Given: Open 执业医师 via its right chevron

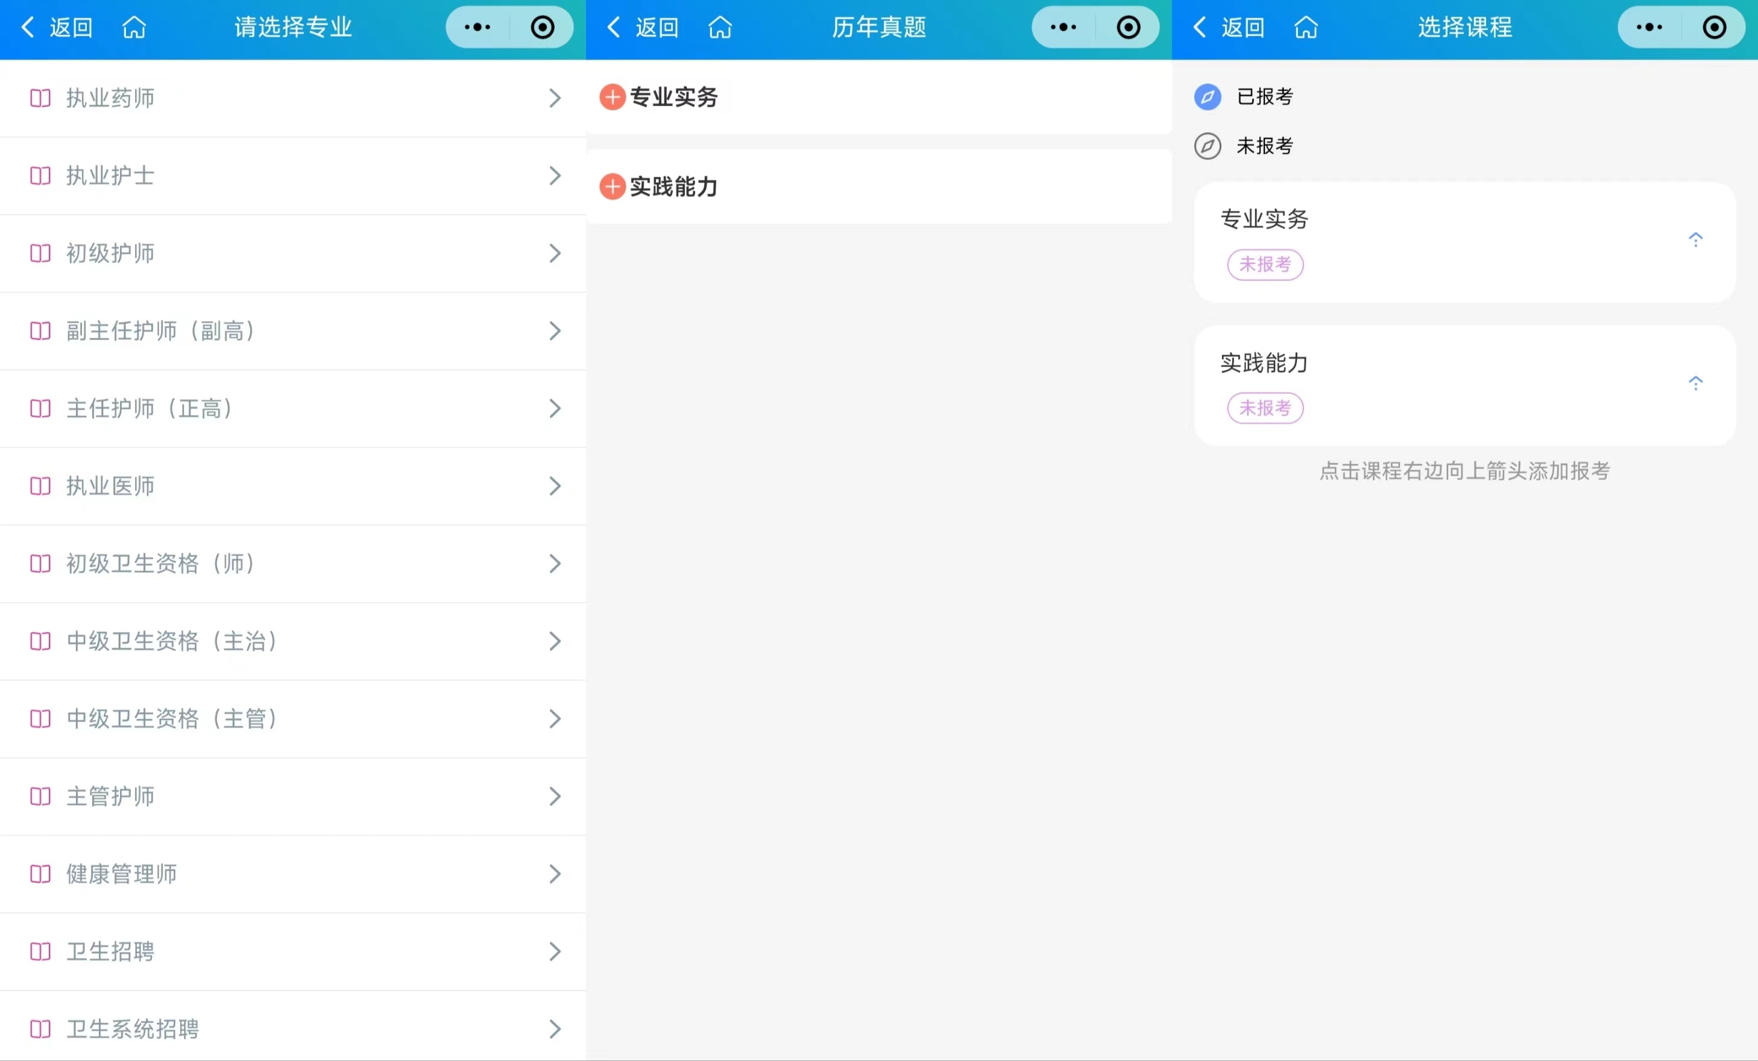Looking at the screenshot, I should click(x=555, y=486).
